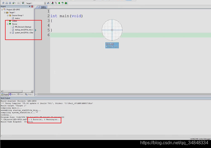Click editor horizontal scroll left arrow
Image resolution: width=211 pixels, height=148 pixels.
(36, 94)
